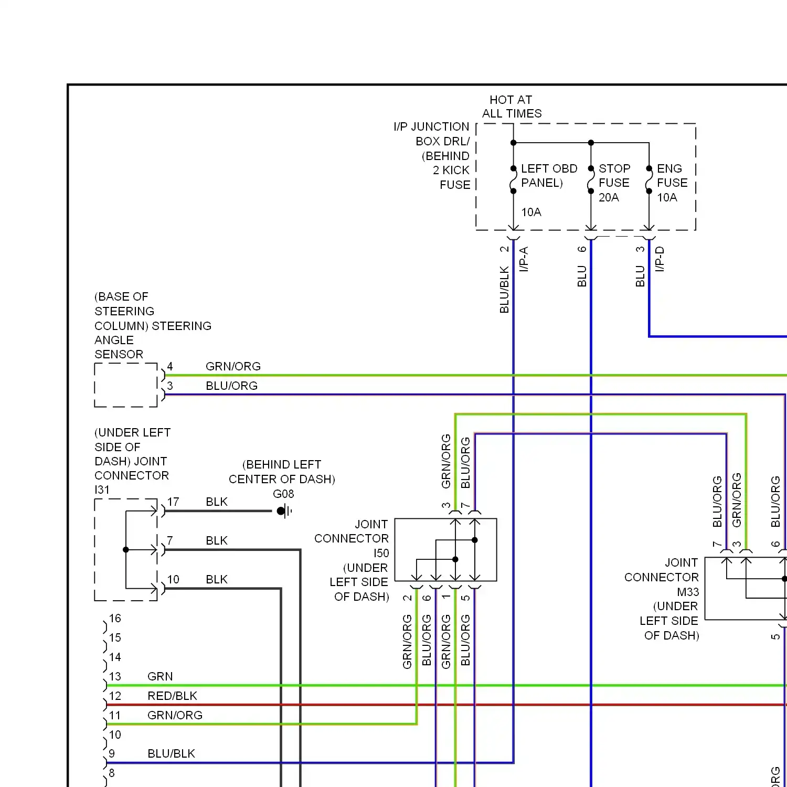Click vertical "GRN/ORG" label above M33 pin 3

tap(737, 500)
